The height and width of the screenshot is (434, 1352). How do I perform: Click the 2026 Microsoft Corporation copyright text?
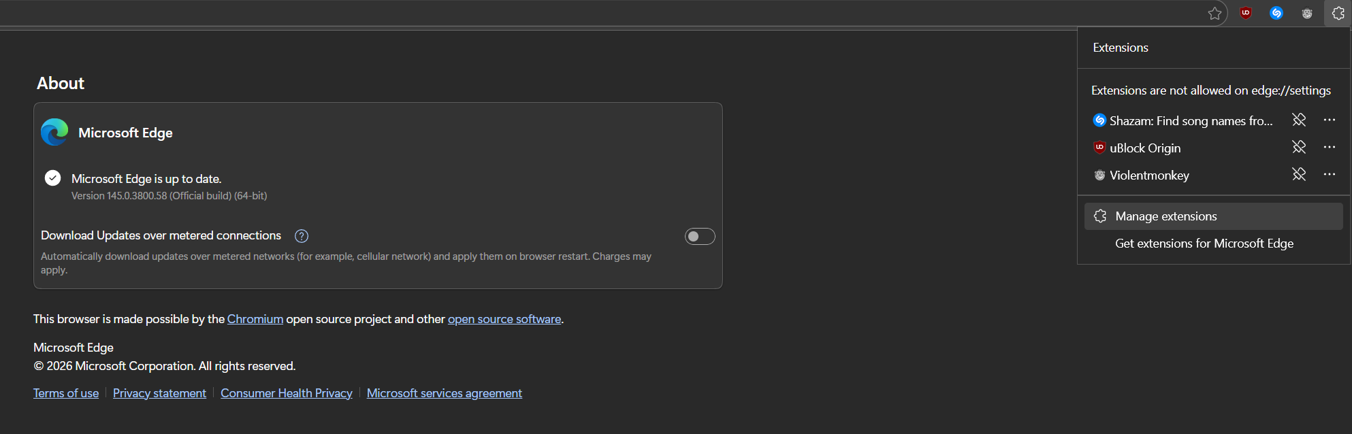[164, 366]
